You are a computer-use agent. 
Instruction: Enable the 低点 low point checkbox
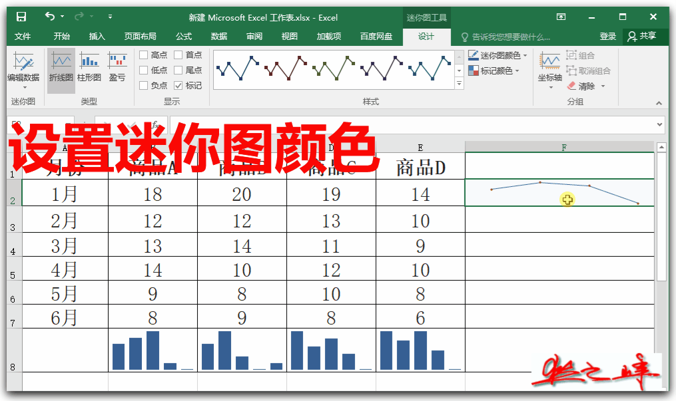(x=144, y=70)
